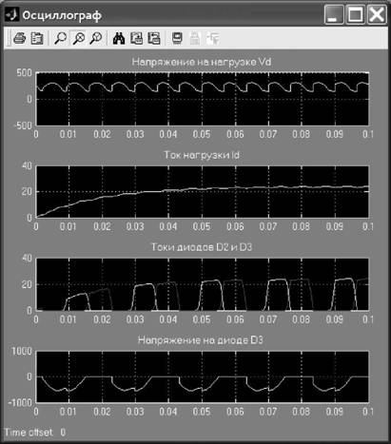Minimize the Осциллограф window
This screenshot has width=391, height=444.
pos(334,14)
